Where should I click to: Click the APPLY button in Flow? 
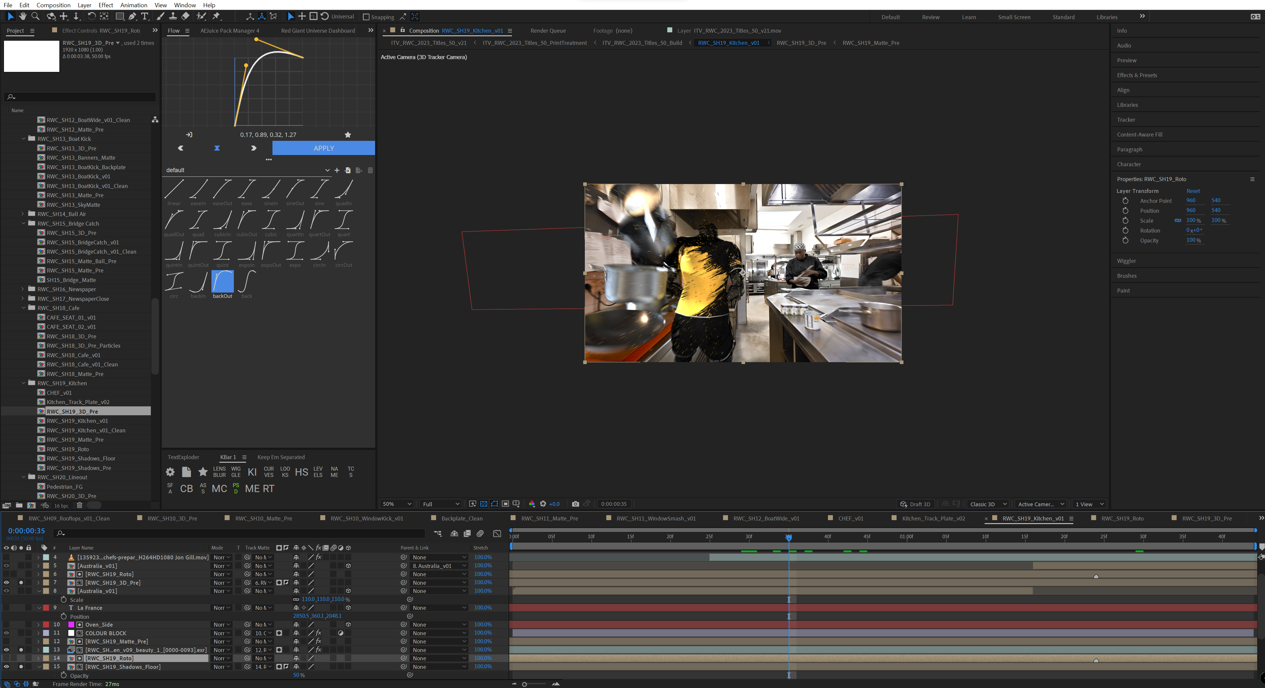324,148
